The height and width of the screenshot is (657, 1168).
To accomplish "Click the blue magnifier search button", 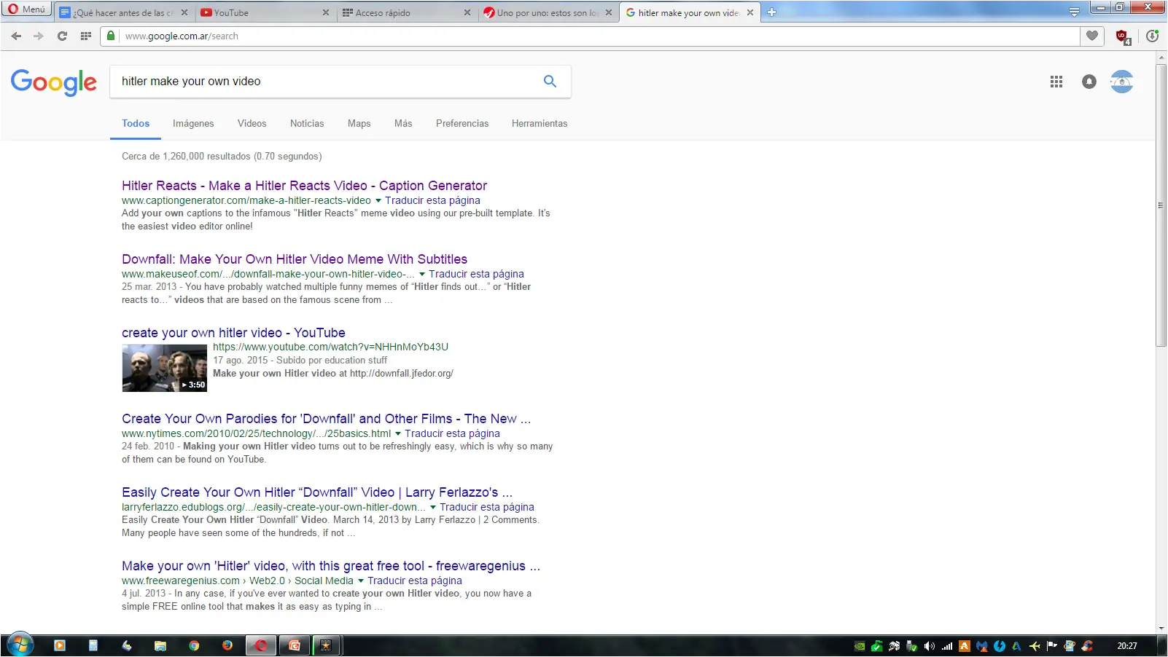I will point(550,82).
